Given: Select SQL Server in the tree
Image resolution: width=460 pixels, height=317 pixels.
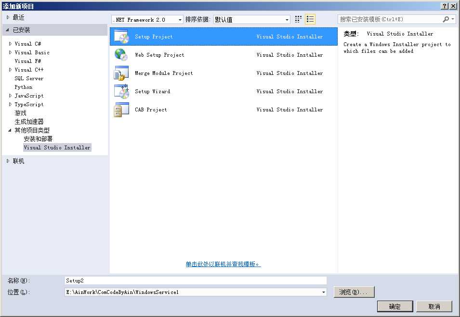Looking at the screenshot, I should coord(29,78).
